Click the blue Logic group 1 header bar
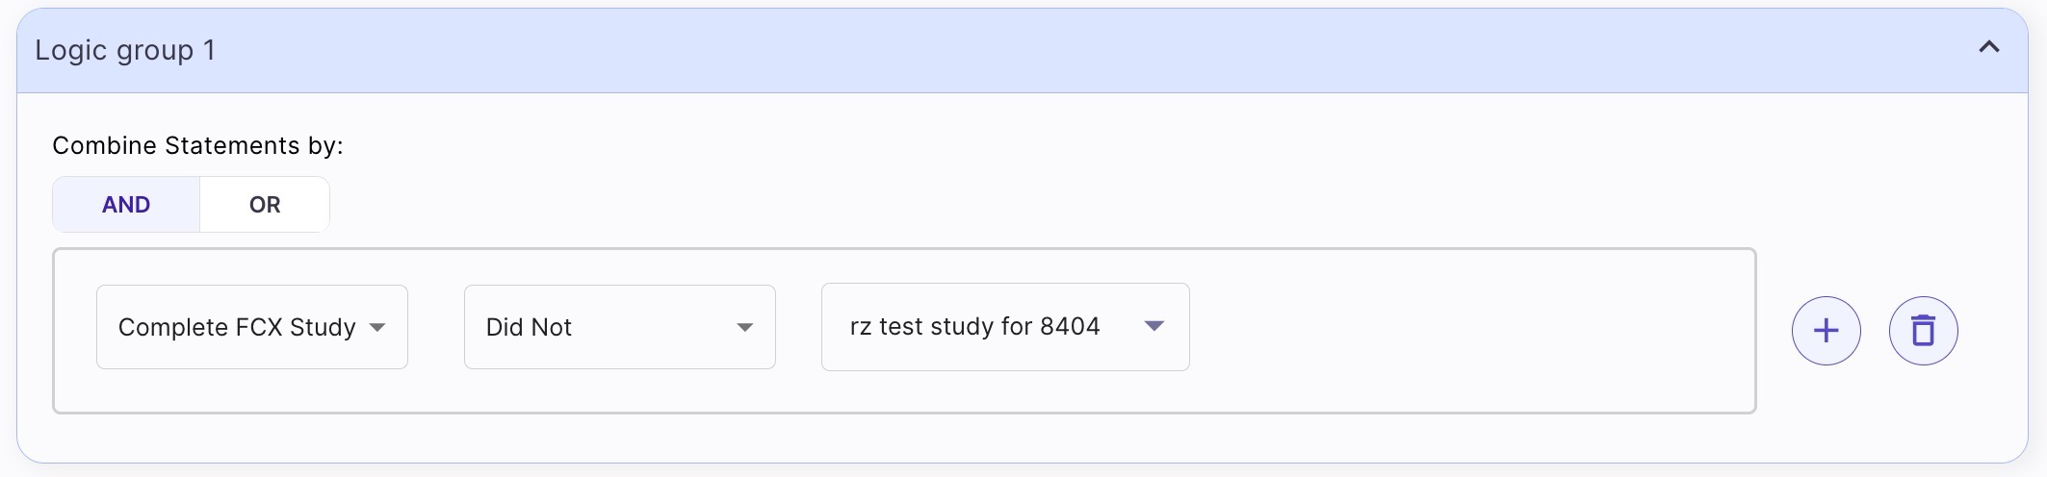The height and width of the screenshot is (477, 2047). click(x=1023, y=51)
